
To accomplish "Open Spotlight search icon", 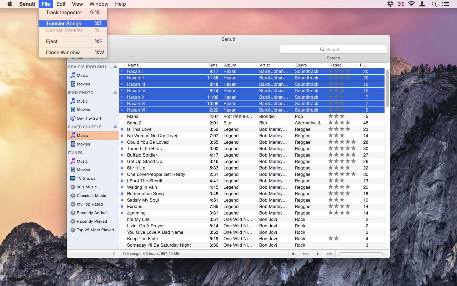I will pos(434,4).
